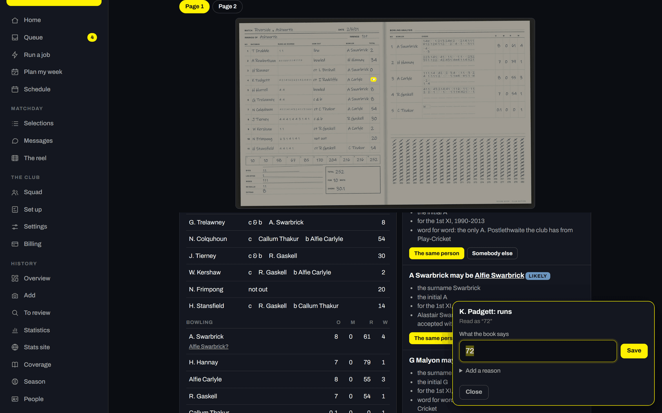Click J. Tierney score of 30

pyautogui.click(x=381, y=256)
